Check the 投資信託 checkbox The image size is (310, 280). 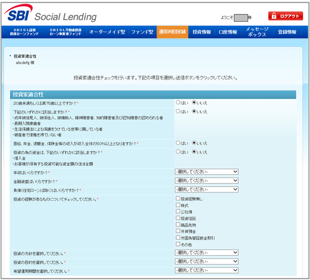178,218
